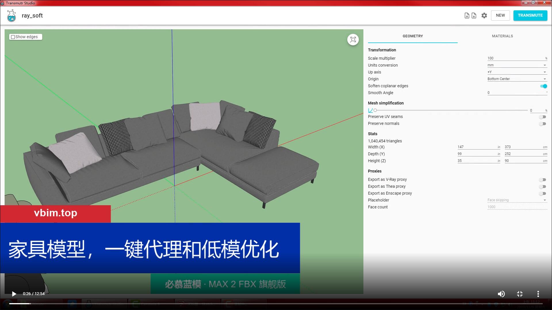Click the file download (import) icon
Image resolution: width=552 pixels, height=310 pixels.
coord(467,15)
